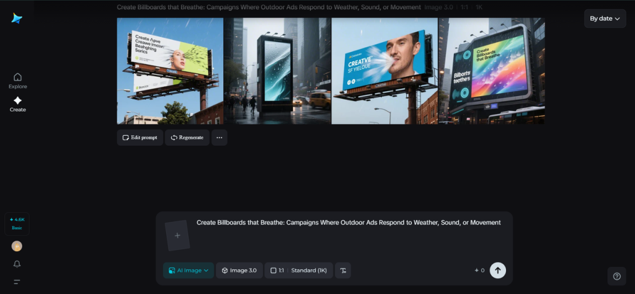The image size is (635, 294).
Task: Choose the Image 3.0 model selector
Action: tap(239, 270)
